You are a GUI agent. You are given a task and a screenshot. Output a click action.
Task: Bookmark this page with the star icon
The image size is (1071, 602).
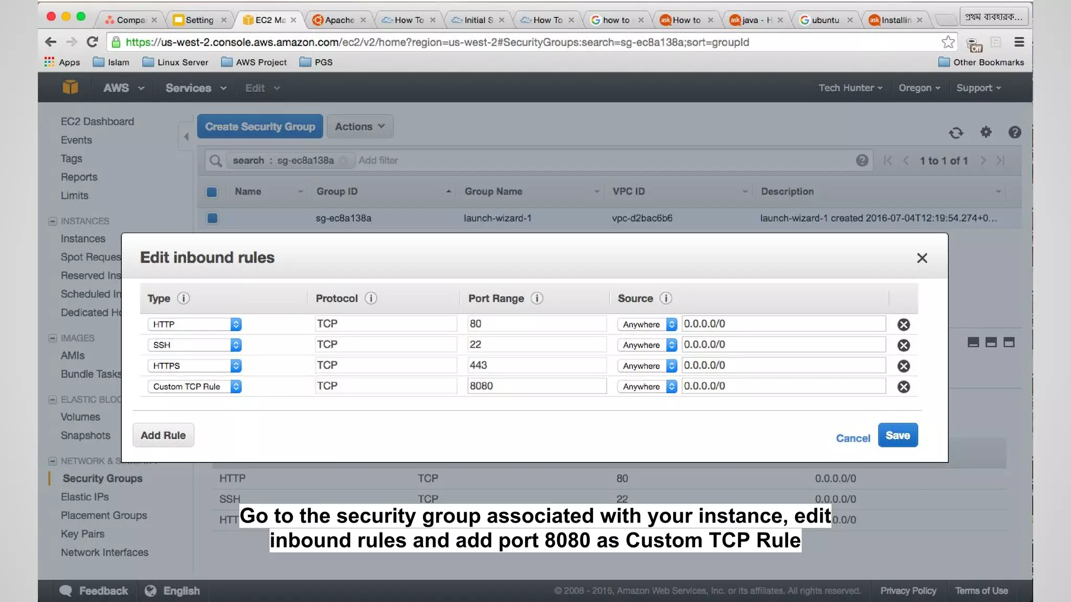coord(948,42)
